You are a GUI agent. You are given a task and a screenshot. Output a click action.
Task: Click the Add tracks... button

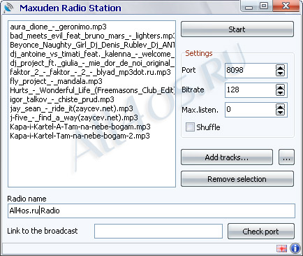tap(227, 157)
